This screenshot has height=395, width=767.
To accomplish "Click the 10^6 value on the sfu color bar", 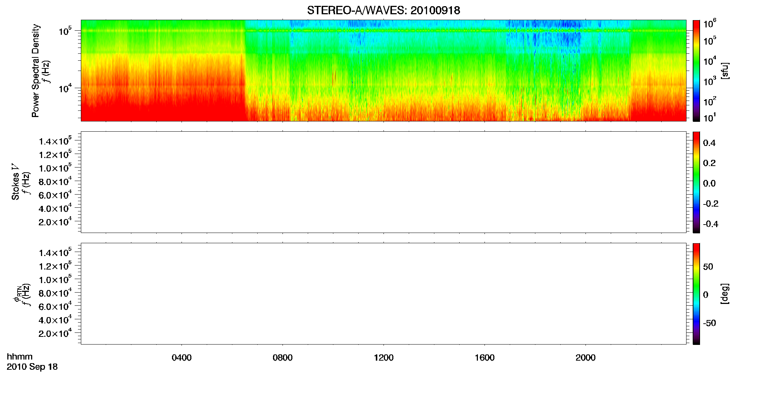I will [x=710, y=24].
